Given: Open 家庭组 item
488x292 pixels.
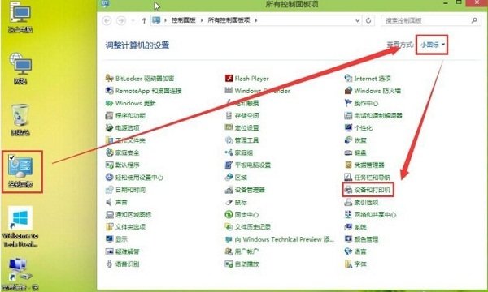Looking at the screenshot, I should (x=238, y=152).
